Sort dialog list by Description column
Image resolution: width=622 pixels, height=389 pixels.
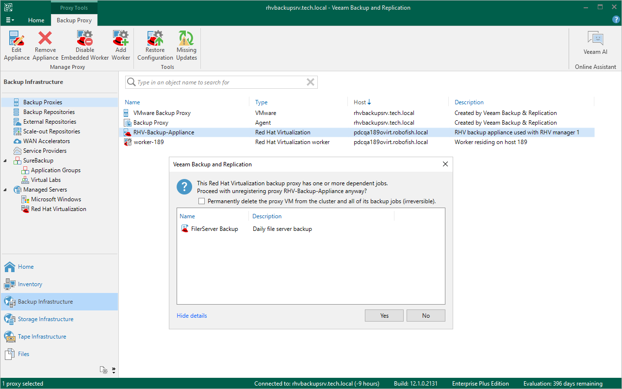267,216
